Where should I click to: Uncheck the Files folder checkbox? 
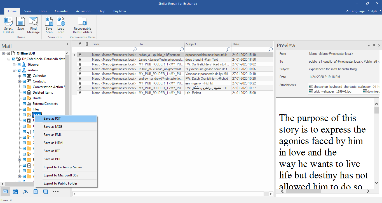coord(24,109)
